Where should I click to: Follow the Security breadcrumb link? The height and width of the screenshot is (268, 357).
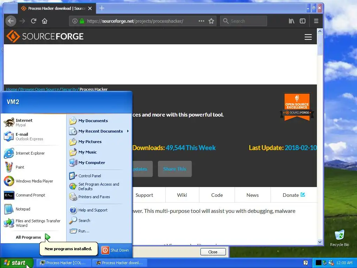tap(69, 89)
